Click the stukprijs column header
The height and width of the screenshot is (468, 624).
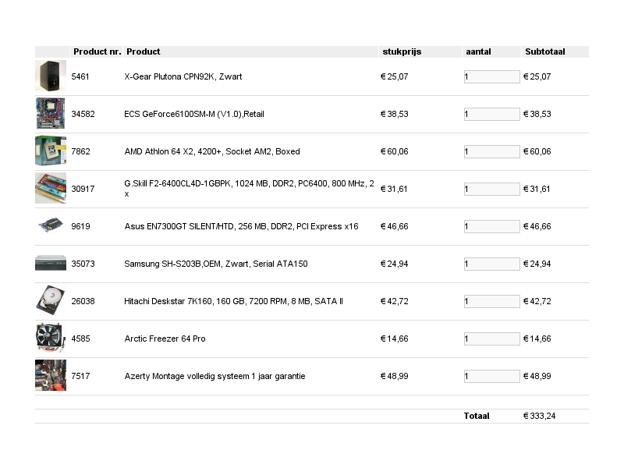click(402, 51)
